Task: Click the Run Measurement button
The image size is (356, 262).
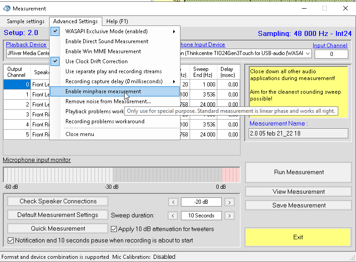Action: click(299, 172)
